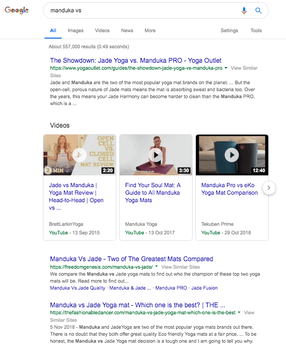Open 'Jade Fusion' sitelink
This screenshot has width=286, height=347.
204,288
